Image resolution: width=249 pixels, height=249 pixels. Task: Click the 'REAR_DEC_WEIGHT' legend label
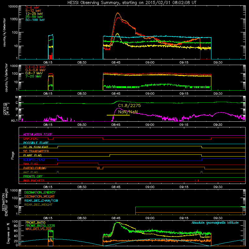(x=38, y=205)
